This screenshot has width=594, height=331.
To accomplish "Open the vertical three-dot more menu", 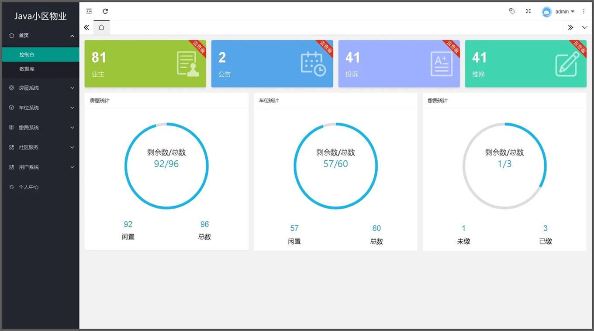I will tap(584, 11).
